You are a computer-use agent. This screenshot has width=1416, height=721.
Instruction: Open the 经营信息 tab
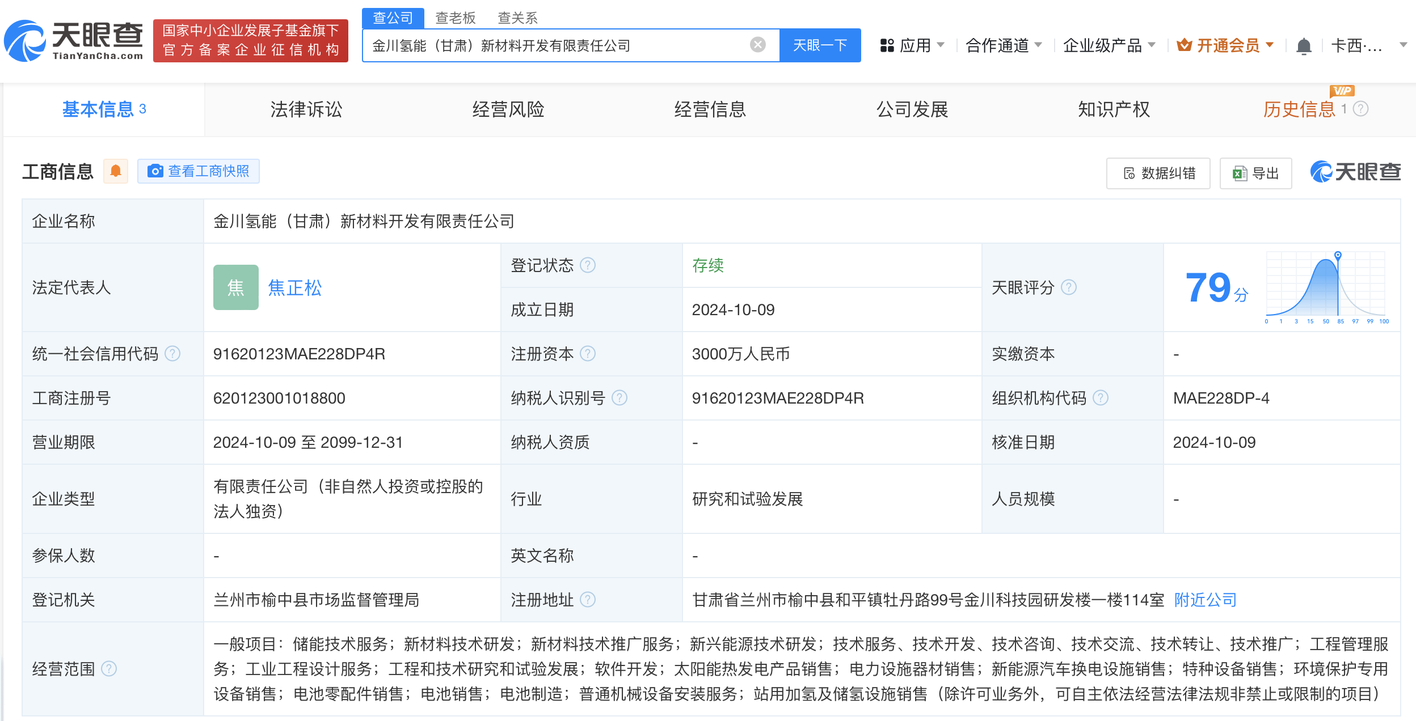[710, 109]
